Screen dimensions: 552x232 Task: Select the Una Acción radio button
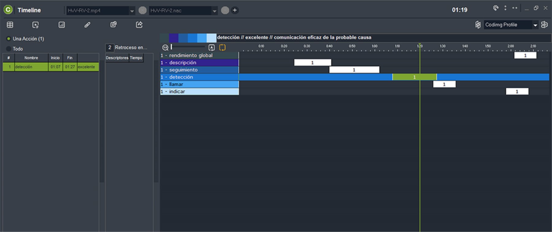(9, 39)
